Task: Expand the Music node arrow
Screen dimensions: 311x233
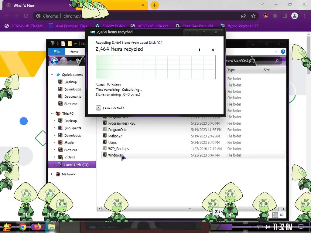Action: (54, 143)
